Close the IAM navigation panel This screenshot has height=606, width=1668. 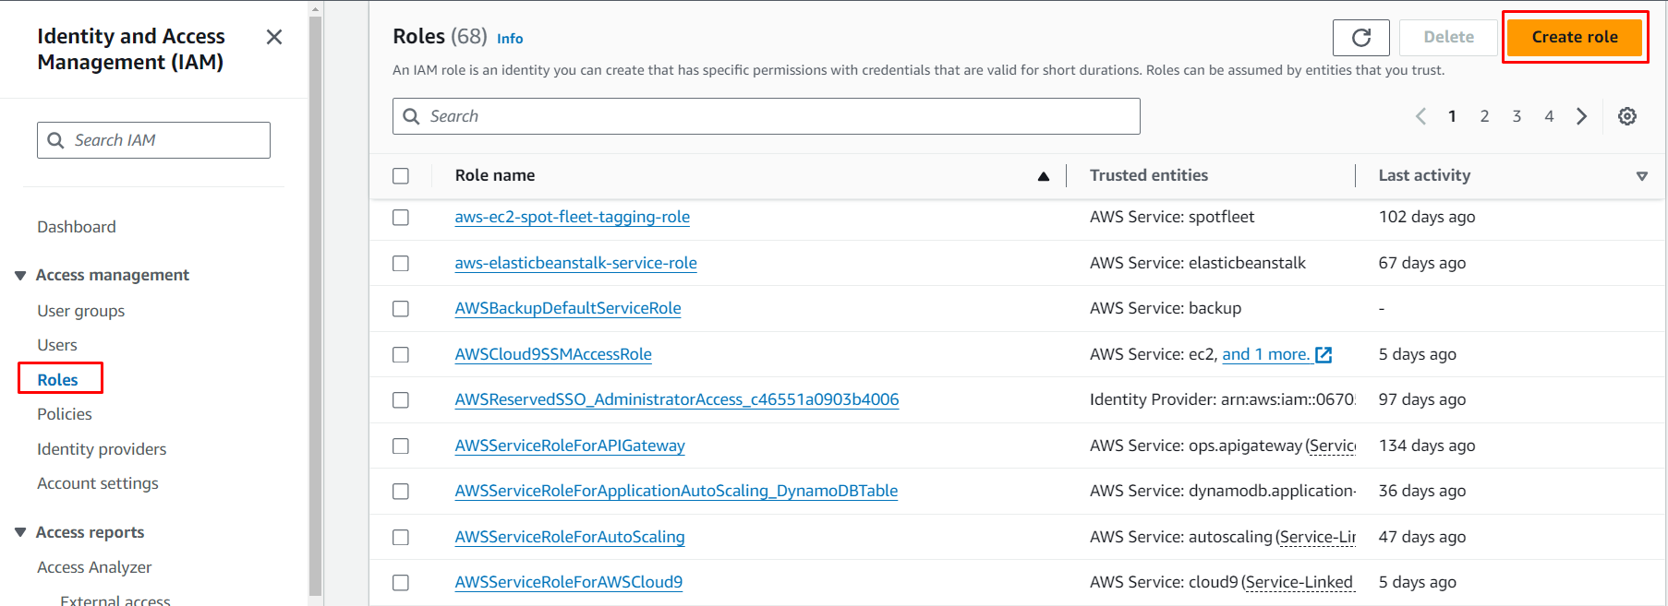point(274,37)
